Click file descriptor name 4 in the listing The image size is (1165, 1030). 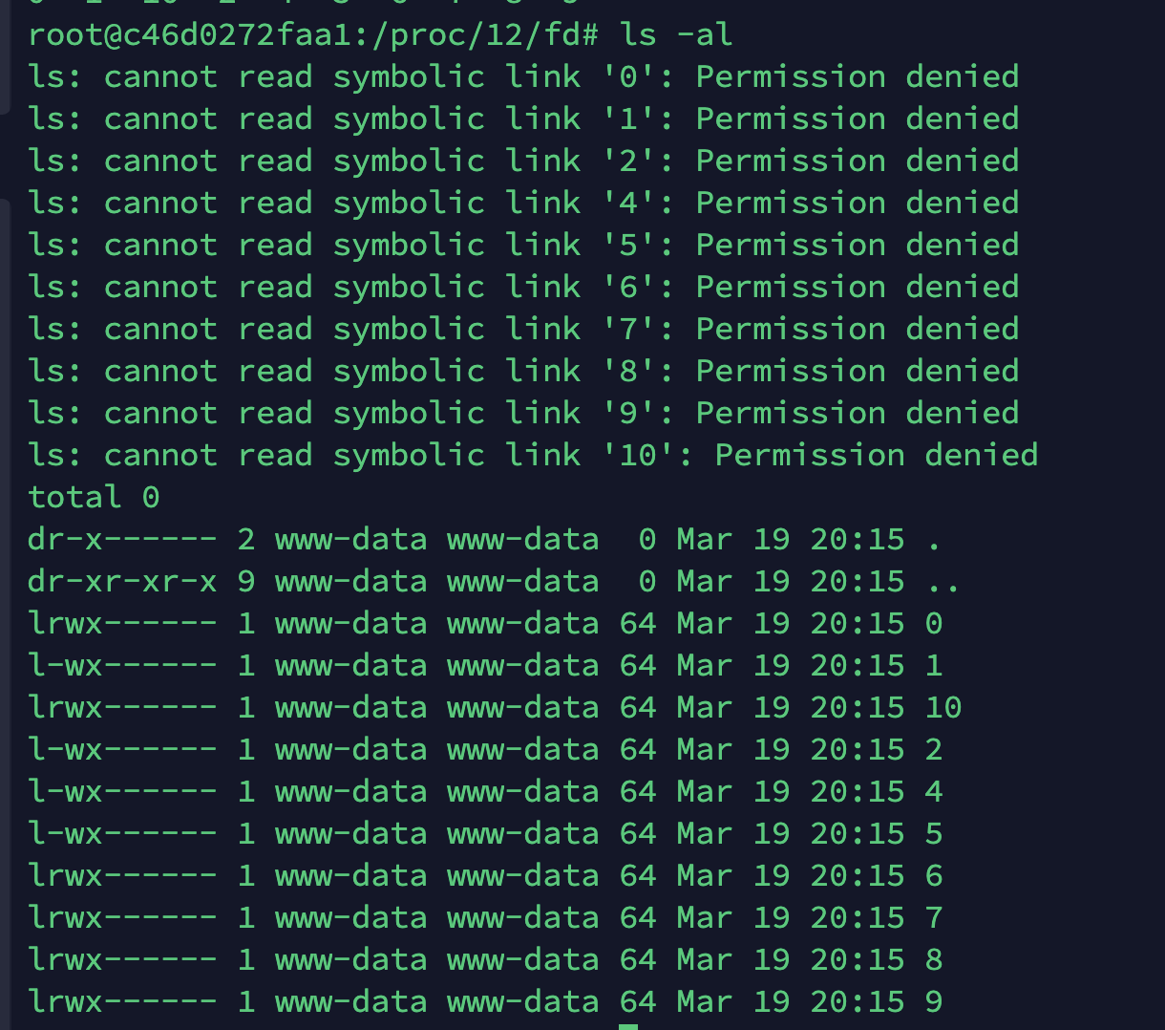point(934,792)
